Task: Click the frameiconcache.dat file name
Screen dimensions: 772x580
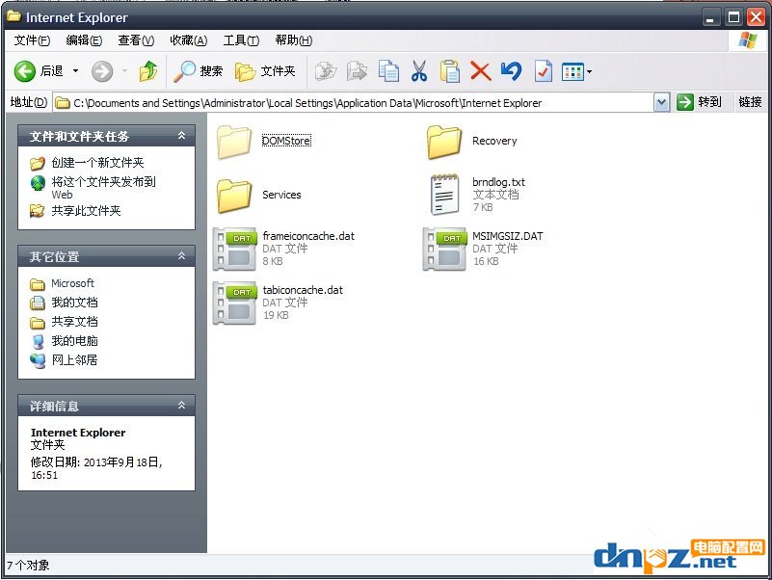Action: (x=308, y=236)
